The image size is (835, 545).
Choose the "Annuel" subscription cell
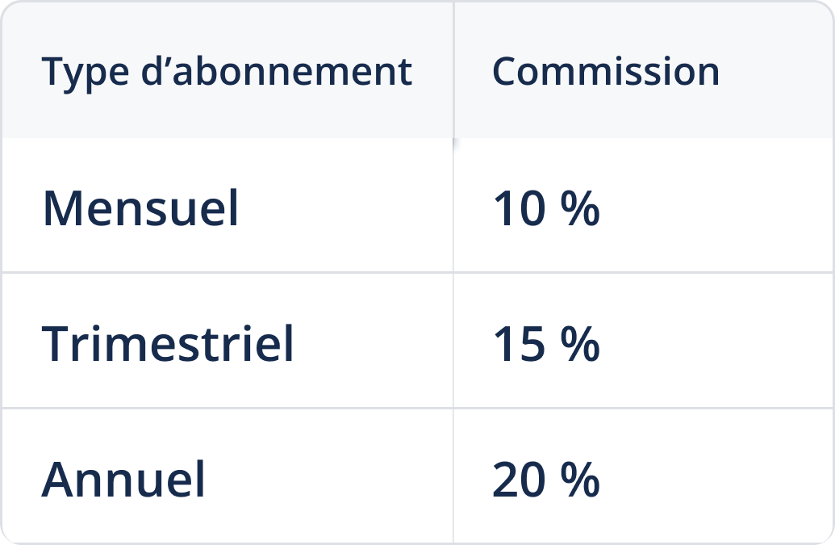[x=123, y=479]
